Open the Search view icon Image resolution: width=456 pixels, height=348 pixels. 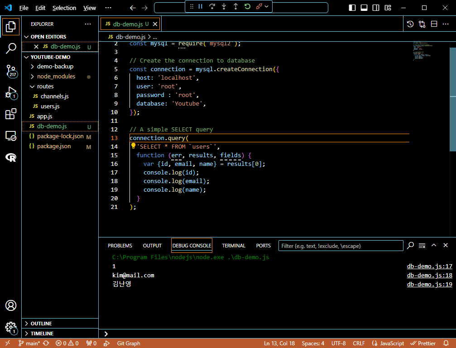(11, 48)
